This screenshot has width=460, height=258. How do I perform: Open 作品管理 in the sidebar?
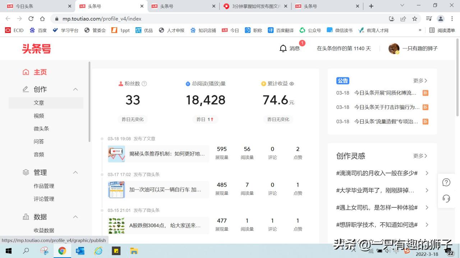point(44,186)
